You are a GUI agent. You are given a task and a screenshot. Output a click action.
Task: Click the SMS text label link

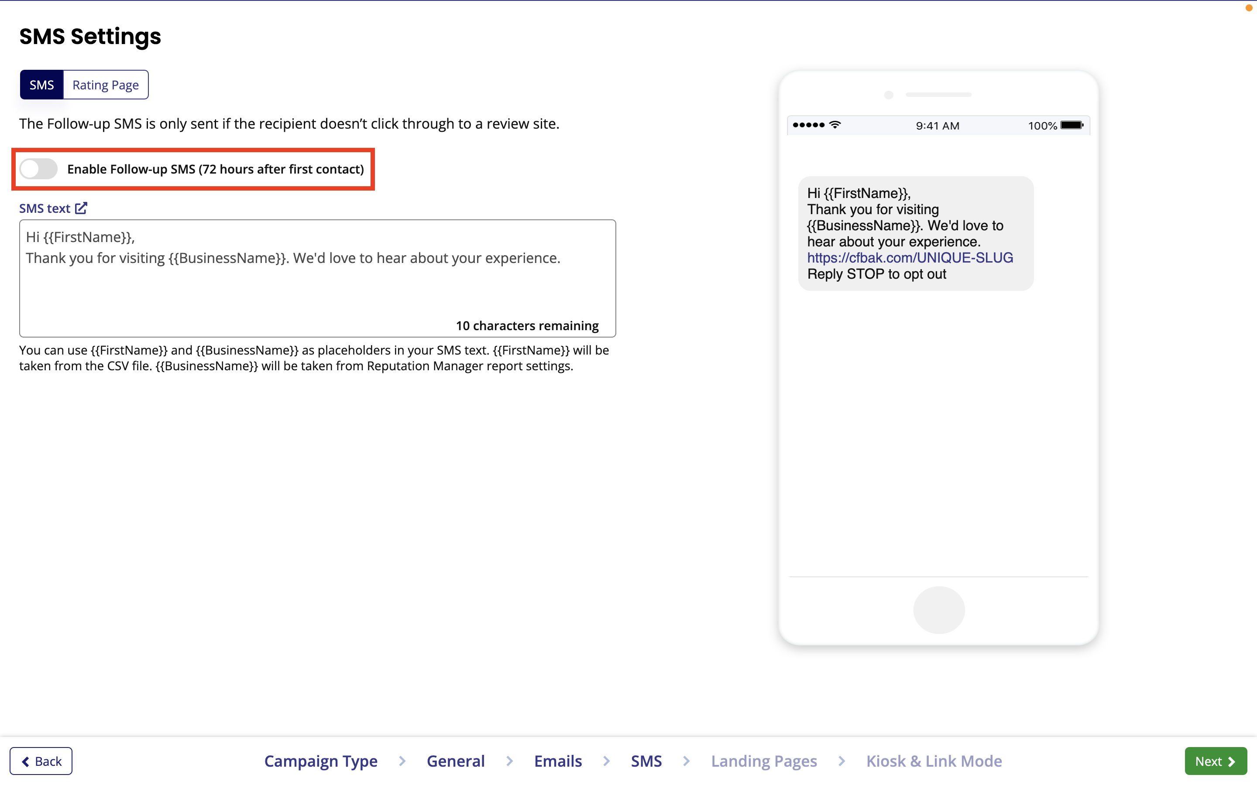[45, 208]
